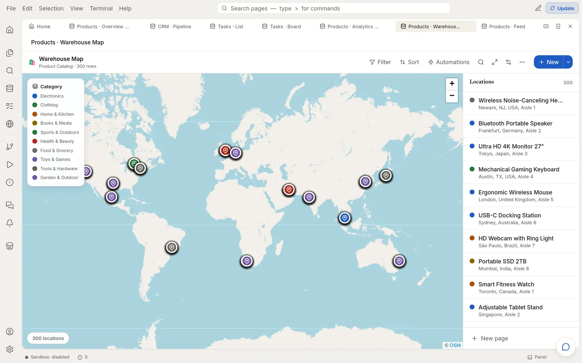Zoom out on the map
Image resolution: width=582 pixels, height=363 pixels.
[x=452, y=96]
